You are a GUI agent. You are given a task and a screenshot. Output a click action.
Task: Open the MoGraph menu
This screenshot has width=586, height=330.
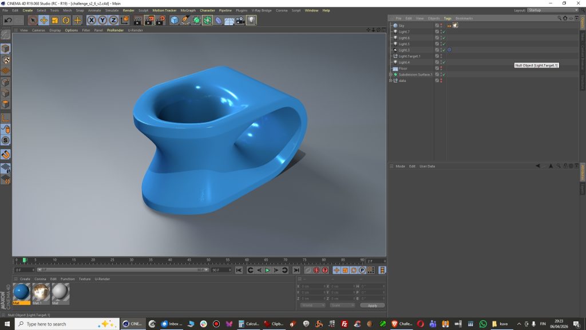pyautogui.click(x=188, y=10)
